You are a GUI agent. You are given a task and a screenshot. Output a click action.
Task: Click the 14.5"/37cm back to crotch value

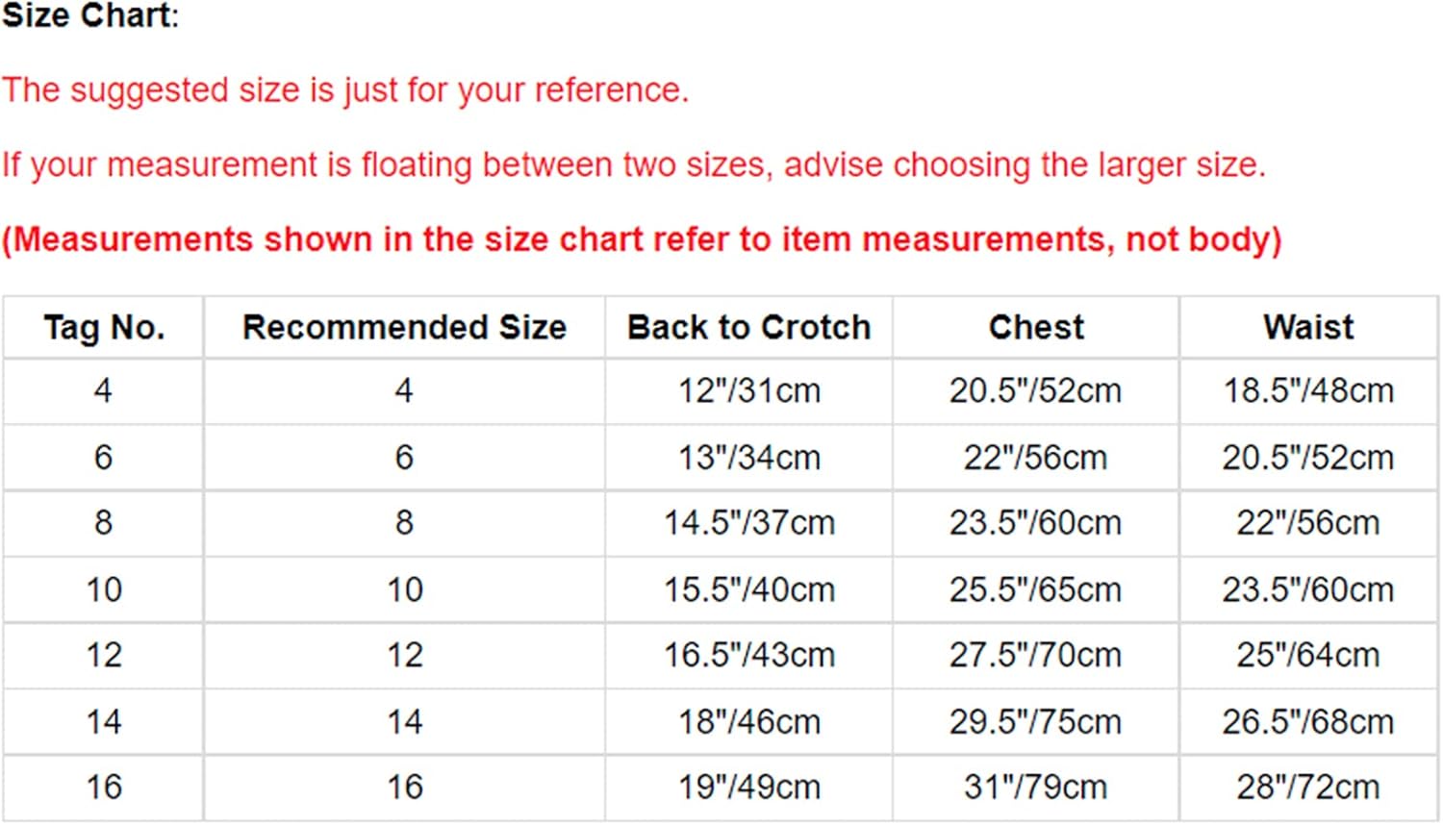click(x=748, y=523)
